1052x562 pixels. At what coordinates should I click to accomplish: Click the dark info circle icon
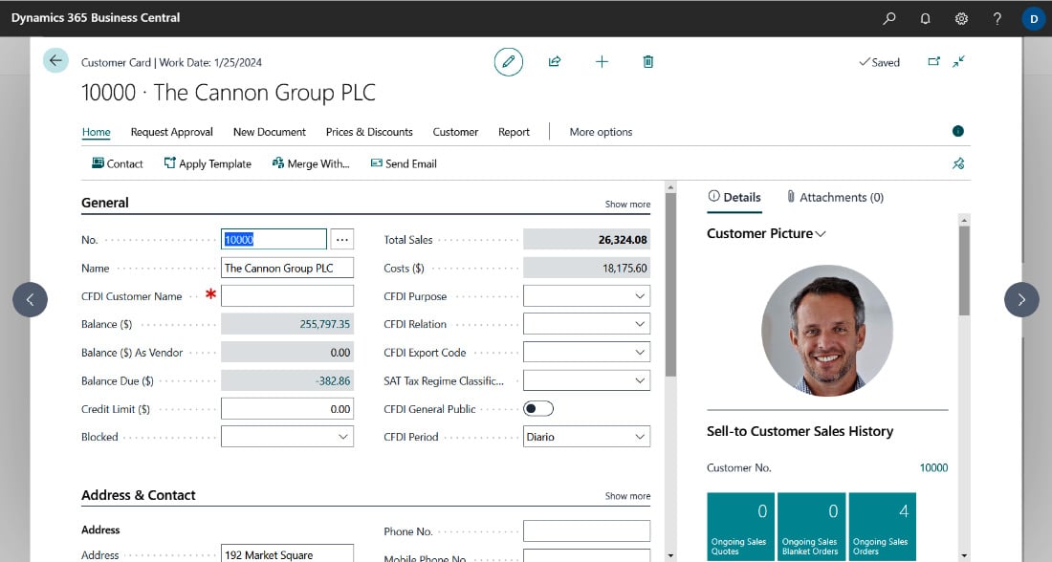pyautogui.click(x=958, y=131)
